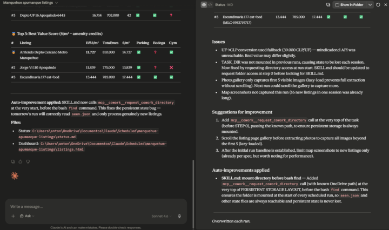Click the 810.000 total value
389x230 pixels.
[109, 52]
